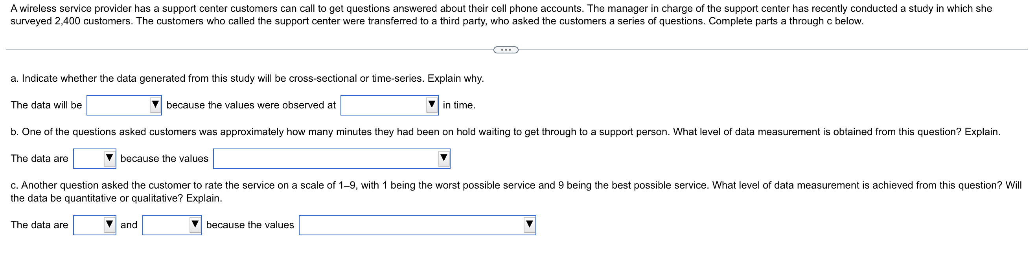Open the dropdown after 'observed at' in part a
This screenshot has width=1036, height=264.
[x=388, y=105]
